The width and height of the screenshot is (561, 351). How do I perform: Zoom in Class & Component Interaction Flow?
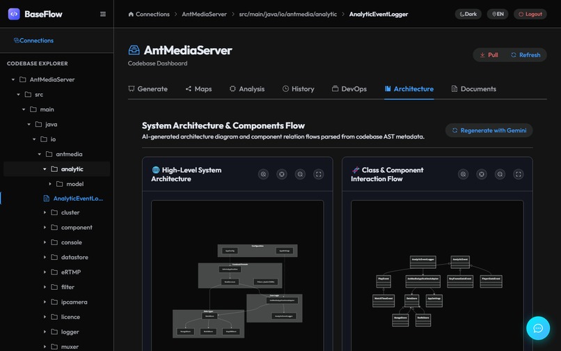pyautogui.click(x=464, y=174)
